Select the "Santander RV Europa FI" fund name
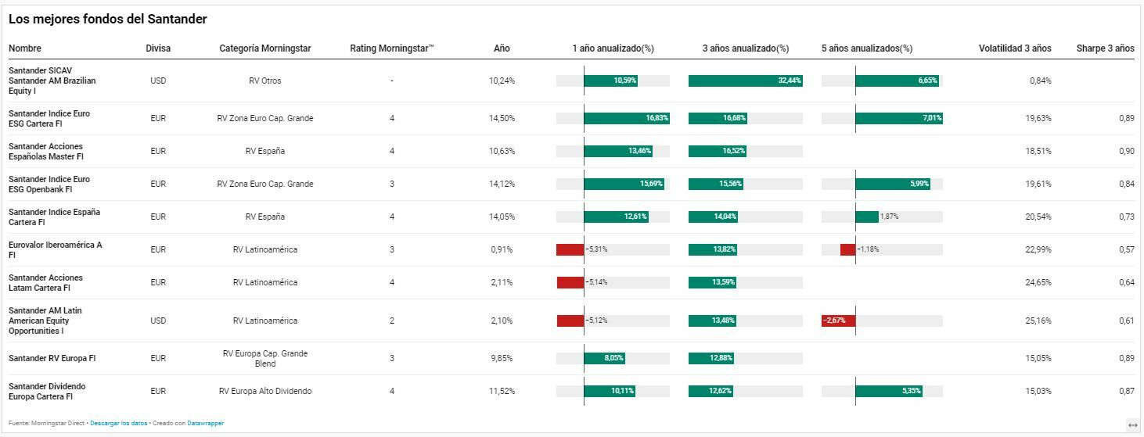Screen dimensions: 1144x437 tap(52, 358)
